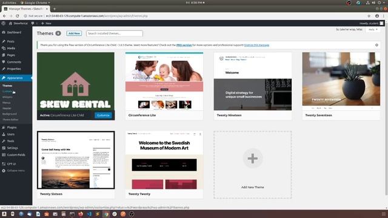Click the Plugins icon in sidebar
The width and height of the screenshot is (388, 218).
pos(4,127)
